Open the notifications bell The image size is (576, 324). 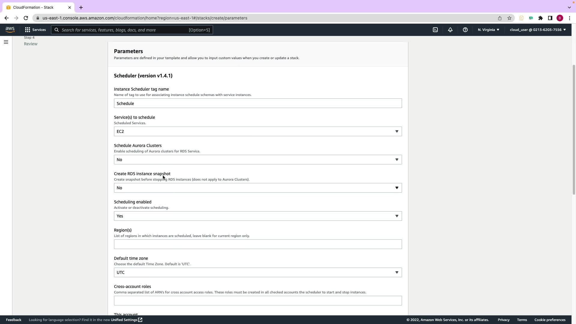point(450,30)
